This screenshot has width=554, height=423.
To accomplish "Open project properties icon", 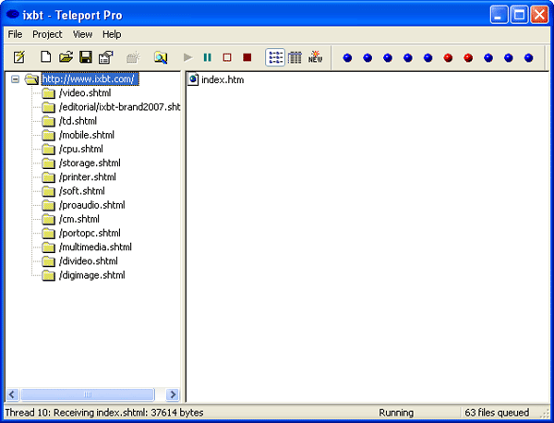I will tap(105, 57).
